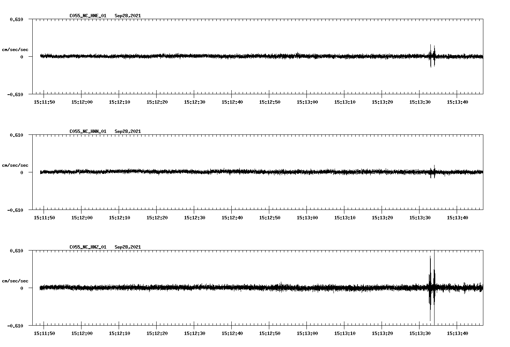The height and width of the screenshot is (347, 510).
Task: Click the -0.610 lower axis value on the HNZ plot
Action: [x=15, y=326]
